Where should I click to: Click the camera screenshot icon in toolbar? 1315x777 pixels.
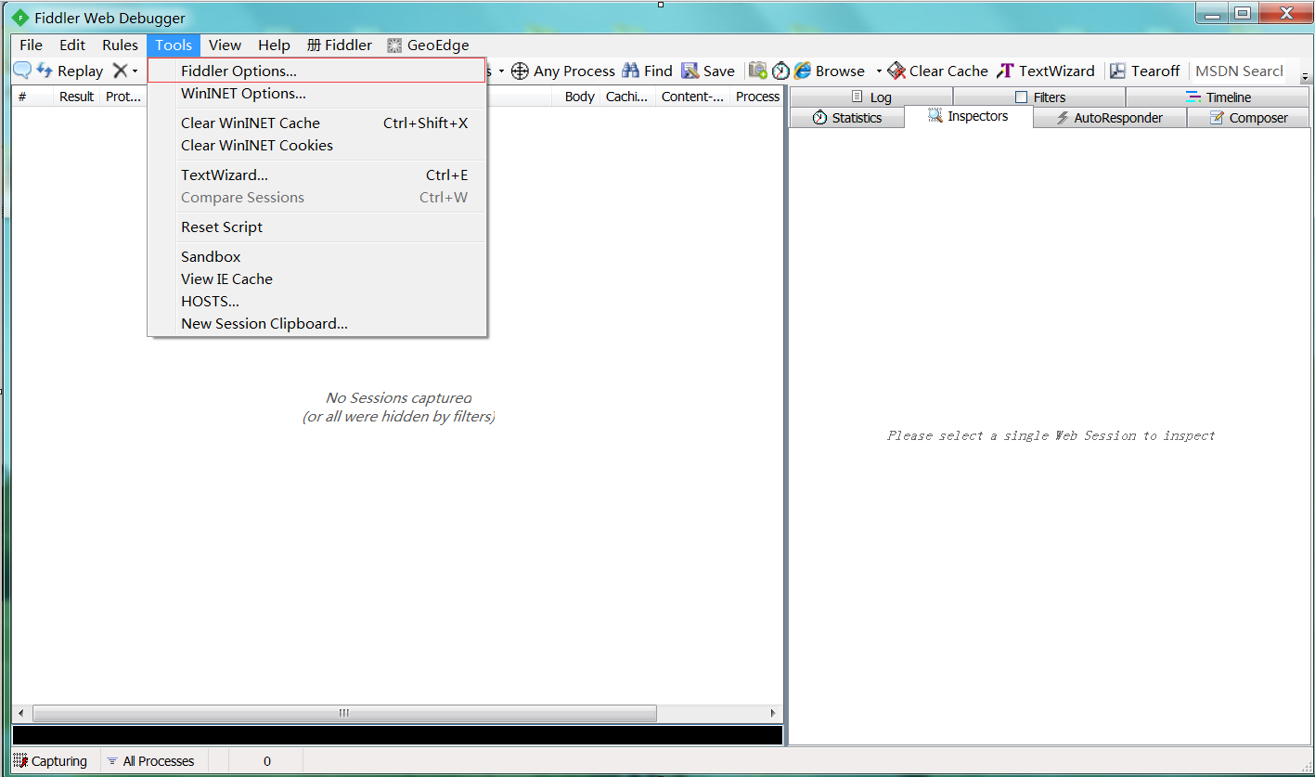point(758,71)
